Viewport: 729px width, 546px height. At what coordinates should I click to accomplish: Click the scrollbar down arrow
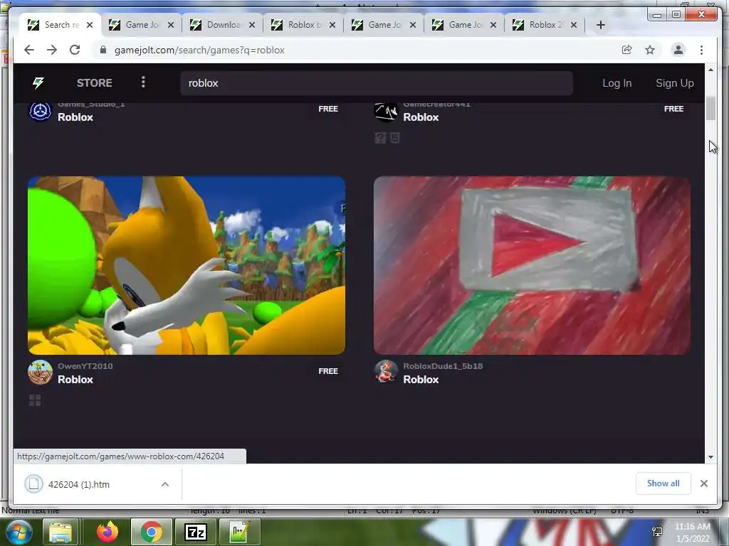point(710,457)
